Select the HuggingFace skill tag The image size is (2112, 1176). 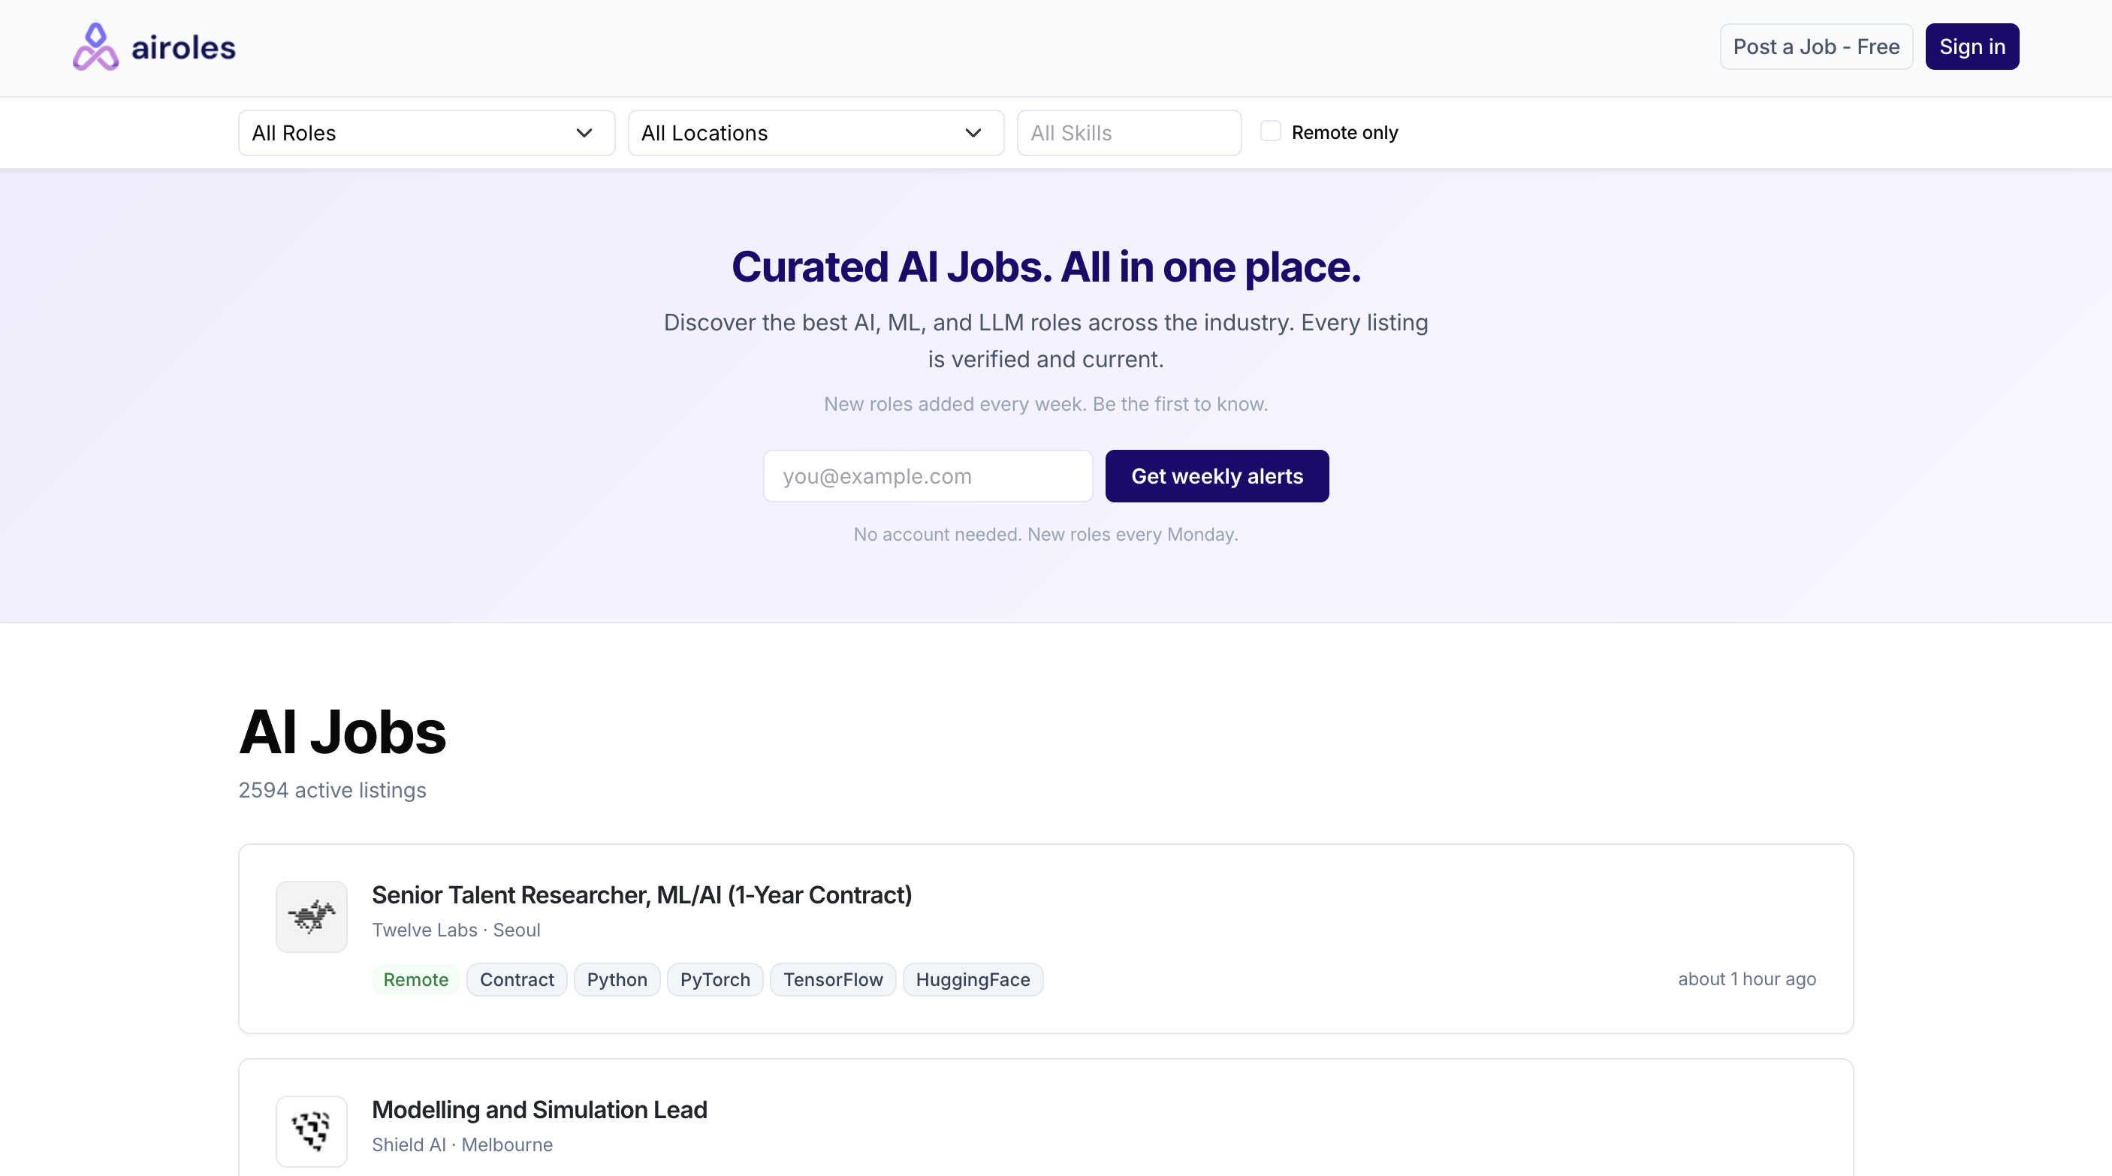pos(973,979)
